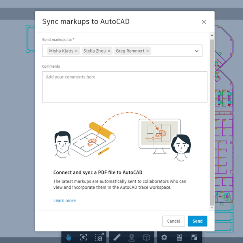The height and width of the screenshot is (243, 243).
Task: Select the Zoom window tool
Action: pyautogui.click(x=99, y=237)
